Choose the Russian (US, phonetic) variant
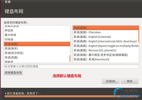The width and height of the screenshot is (142, 100). tap(105, 50)
